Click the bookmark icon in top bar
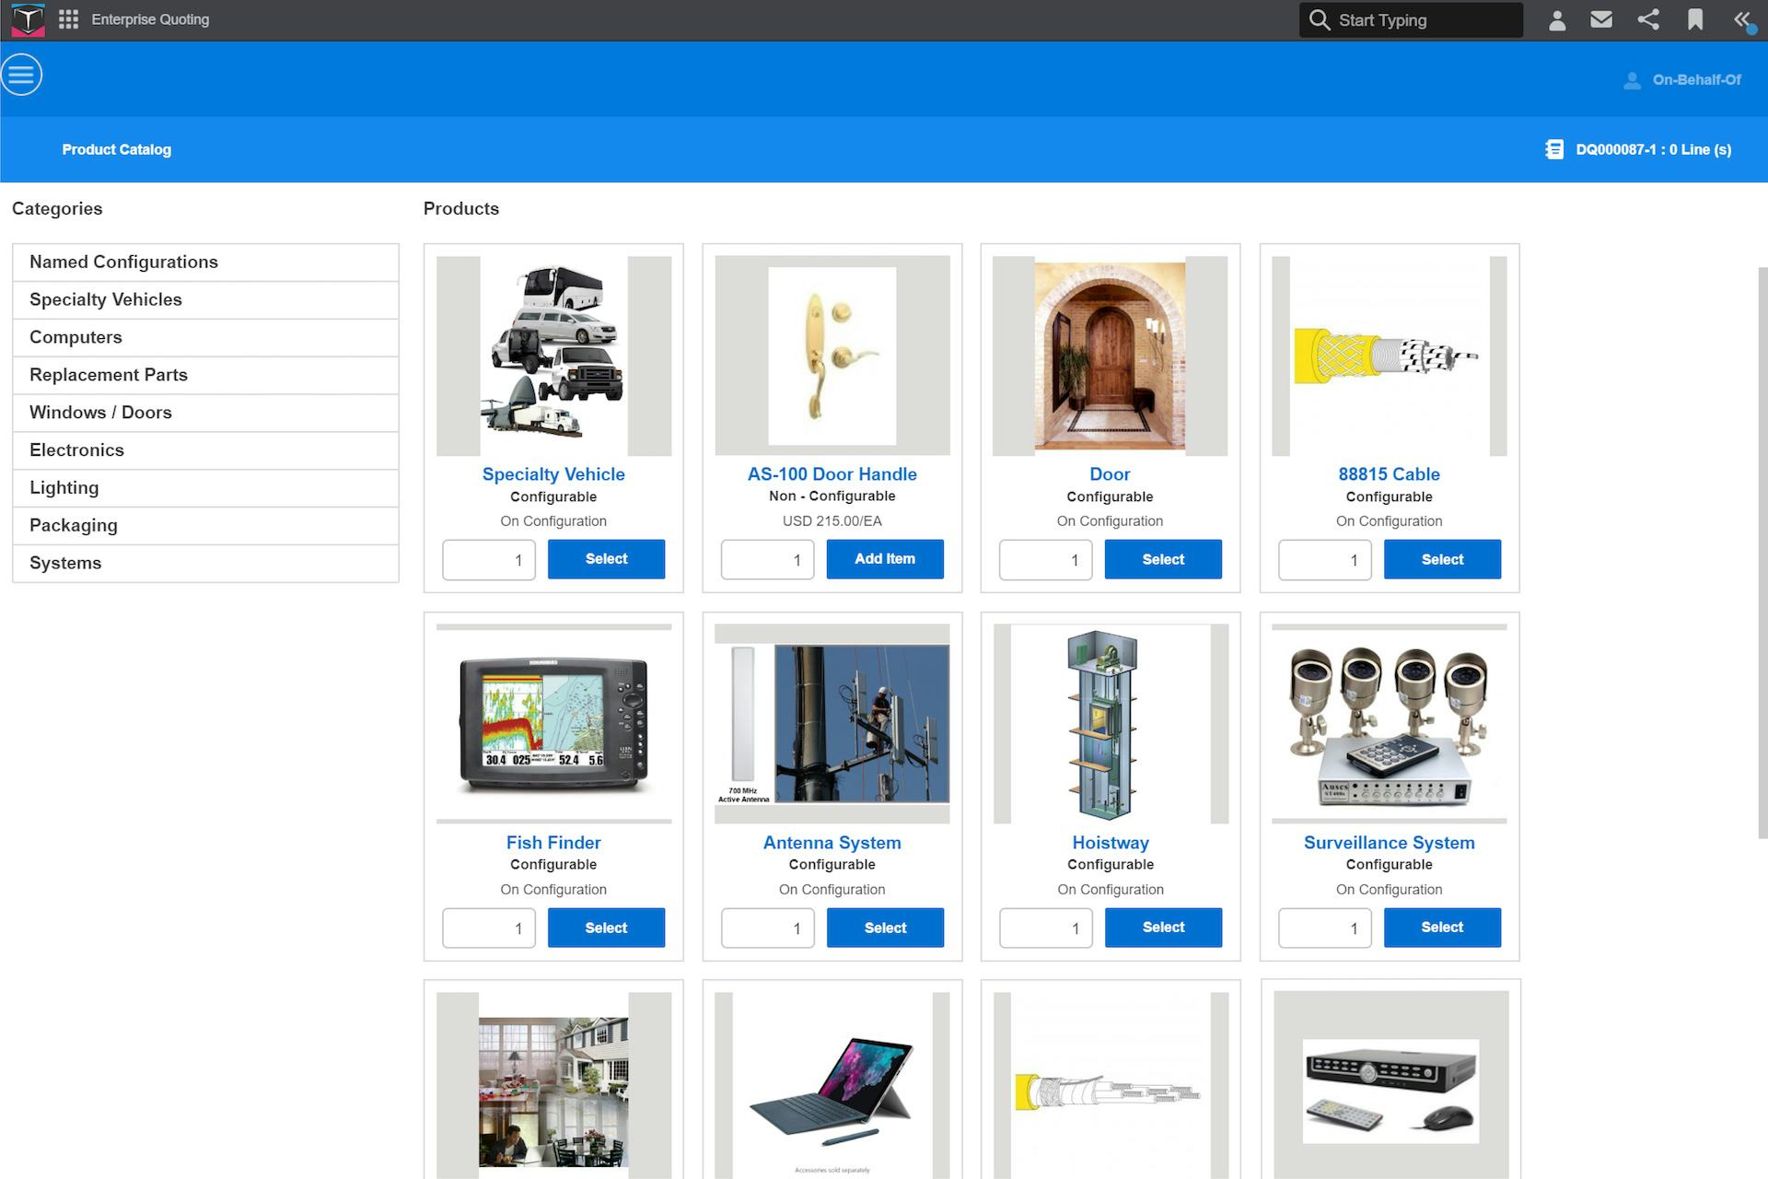1768x1179 pixels. pos(1695,19)
